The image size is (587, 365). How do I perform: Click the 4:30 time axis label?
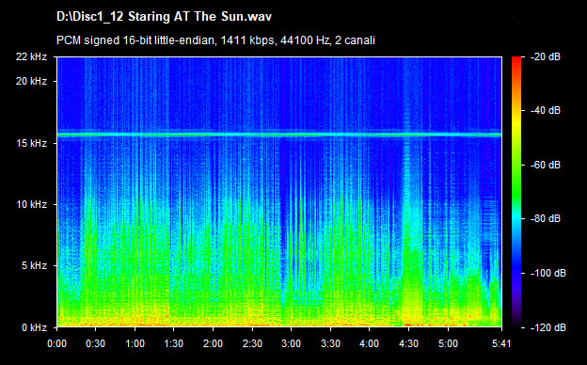click(408, 343)
